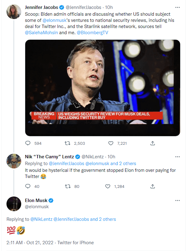The image size is (186, 251).
Task: Play the Breaking News video thumbnail
Action: pos(102,87)
